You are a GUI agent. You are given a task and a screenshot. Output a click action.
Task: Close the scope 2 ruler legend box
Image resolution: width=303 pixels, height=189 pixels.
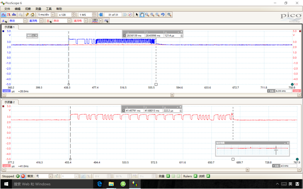point(180,107)
